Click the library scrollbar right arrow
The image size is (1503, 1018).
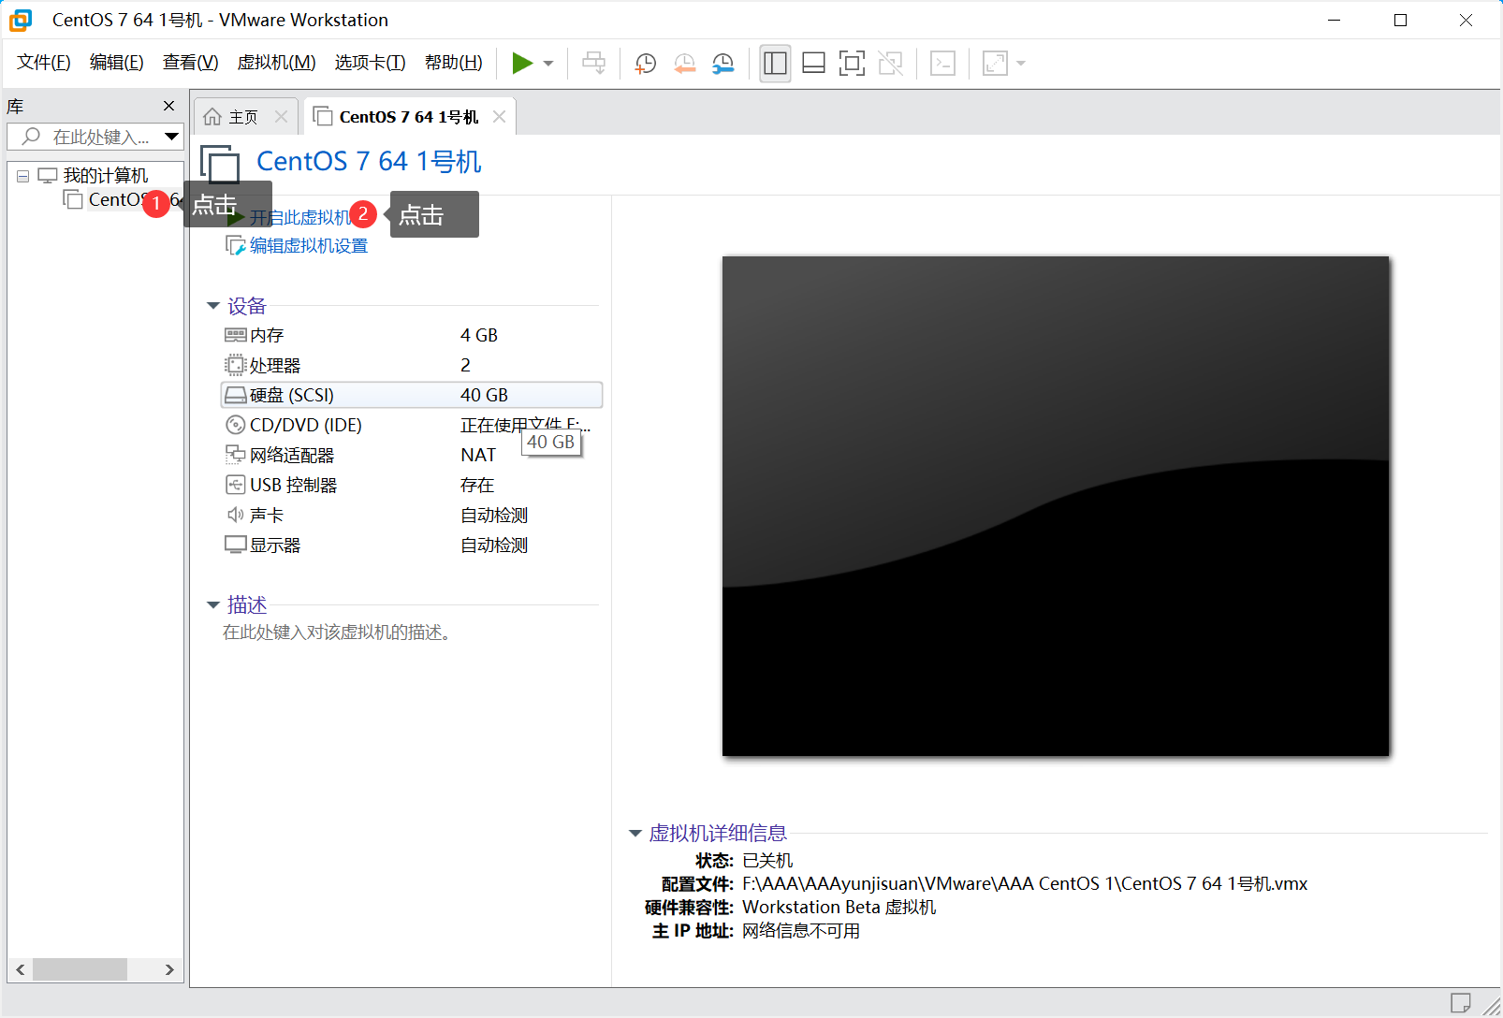click(169, 969)
